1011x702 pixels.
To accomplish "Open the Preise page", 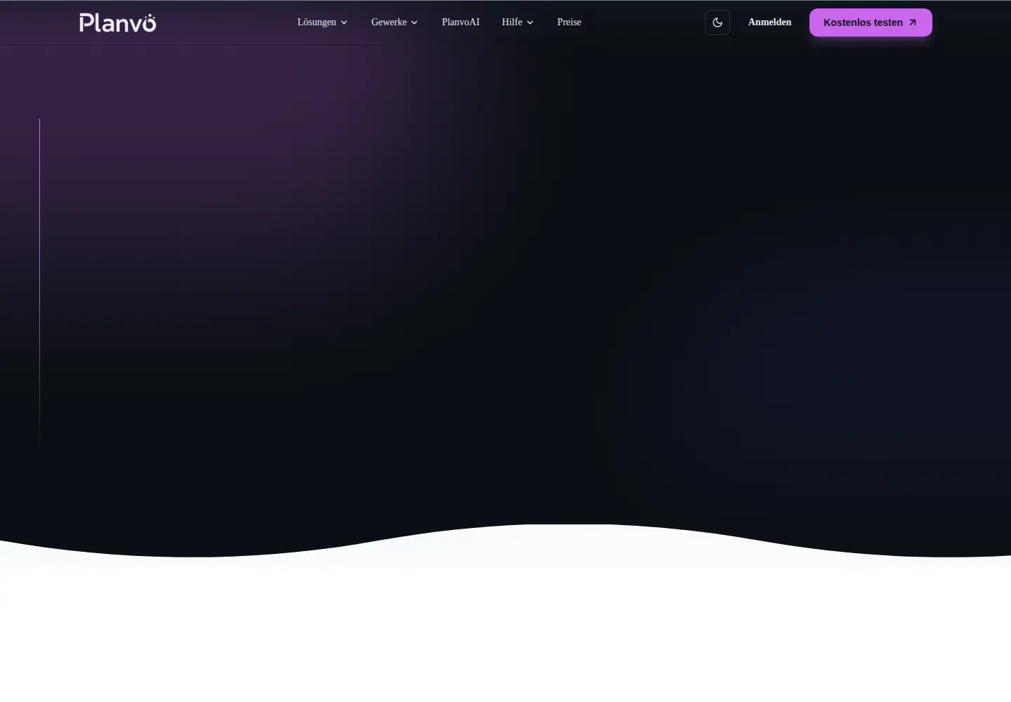I will click(x=569, y=22).
